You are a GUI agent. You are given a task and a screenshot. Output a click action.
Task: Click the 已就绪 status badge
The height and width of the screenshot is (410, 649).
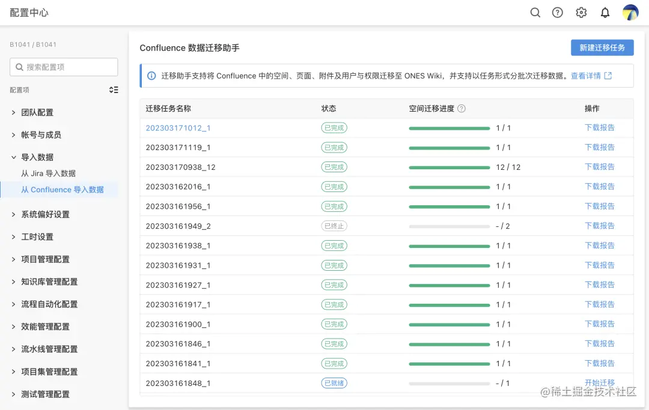pyautogui.click(x=334, y=383)
